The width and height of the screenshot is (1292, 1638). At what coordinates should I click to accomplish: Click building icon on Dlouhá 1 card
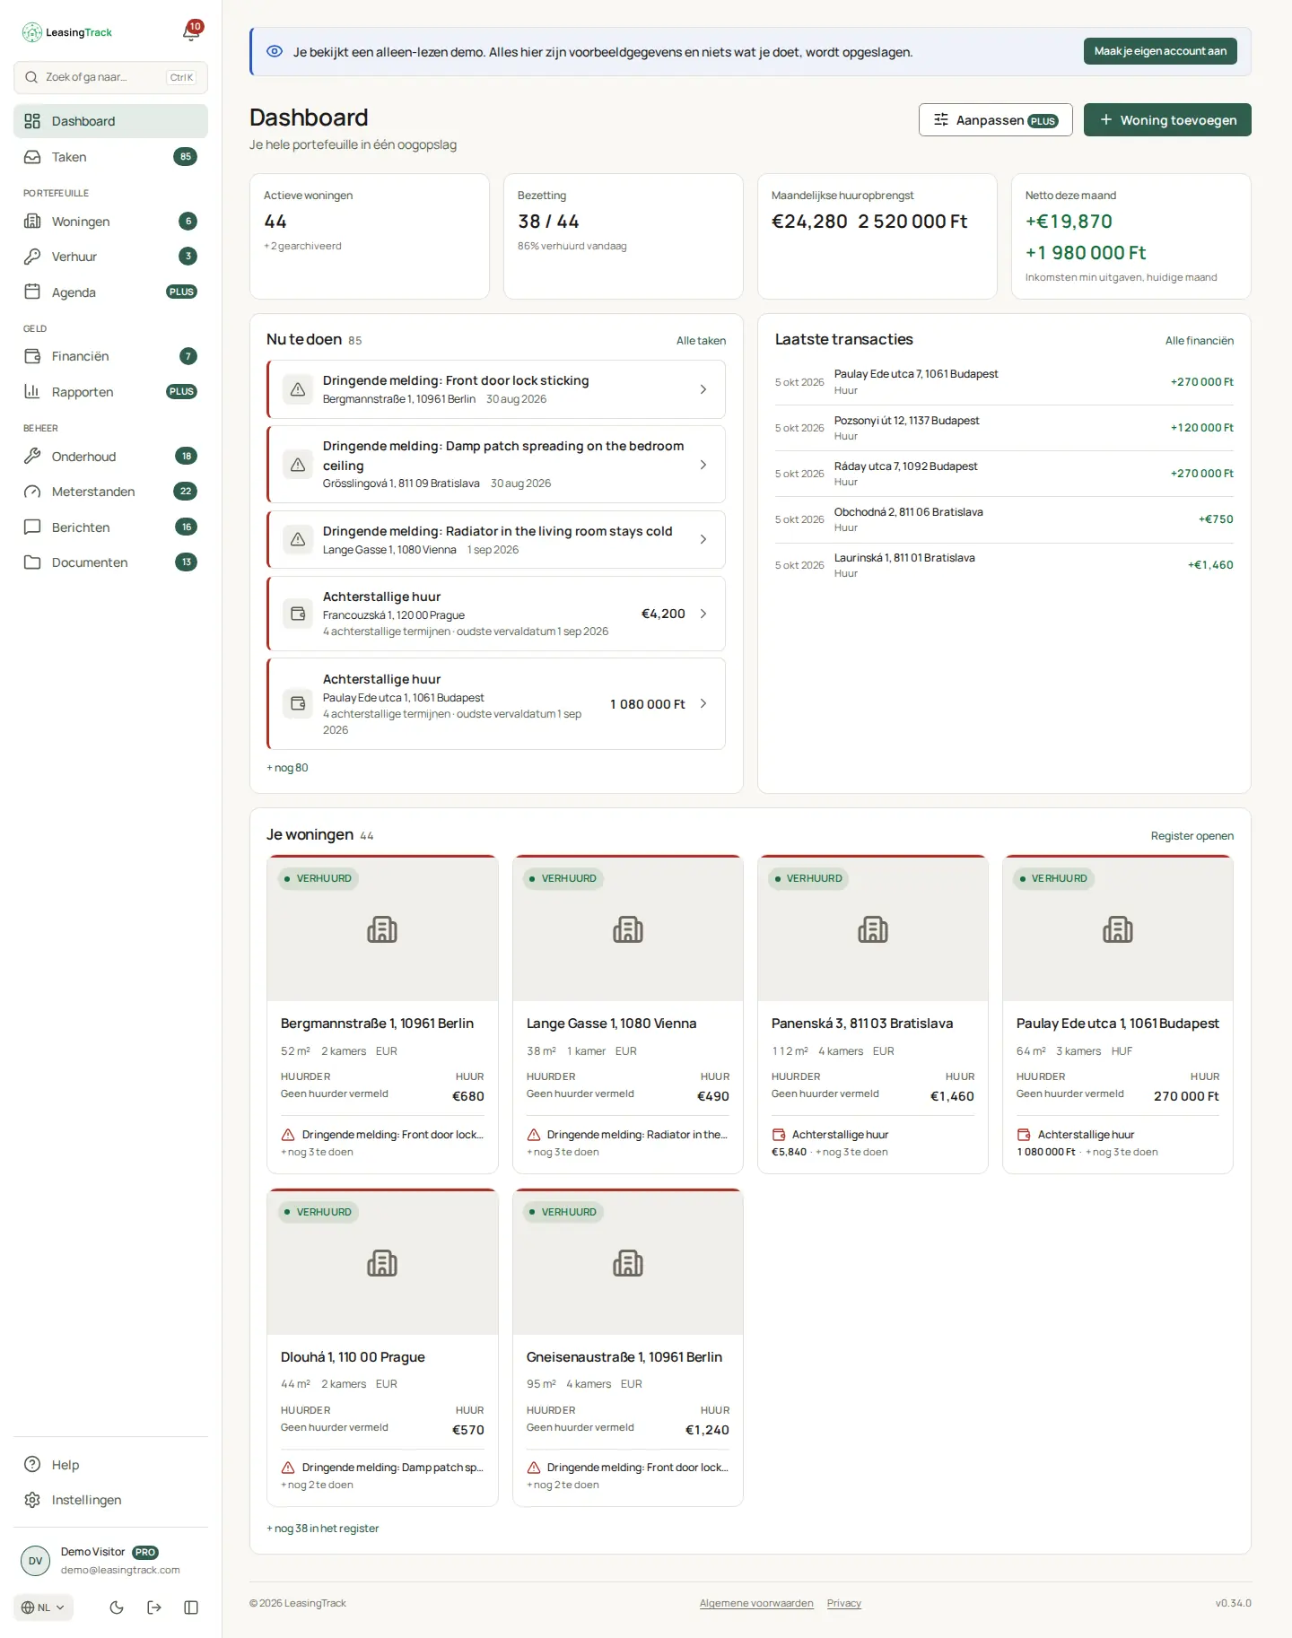pyautogui.click(x=382, y=1263)
